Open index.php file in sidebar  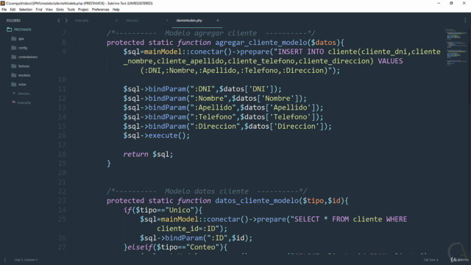click(24, 103)
